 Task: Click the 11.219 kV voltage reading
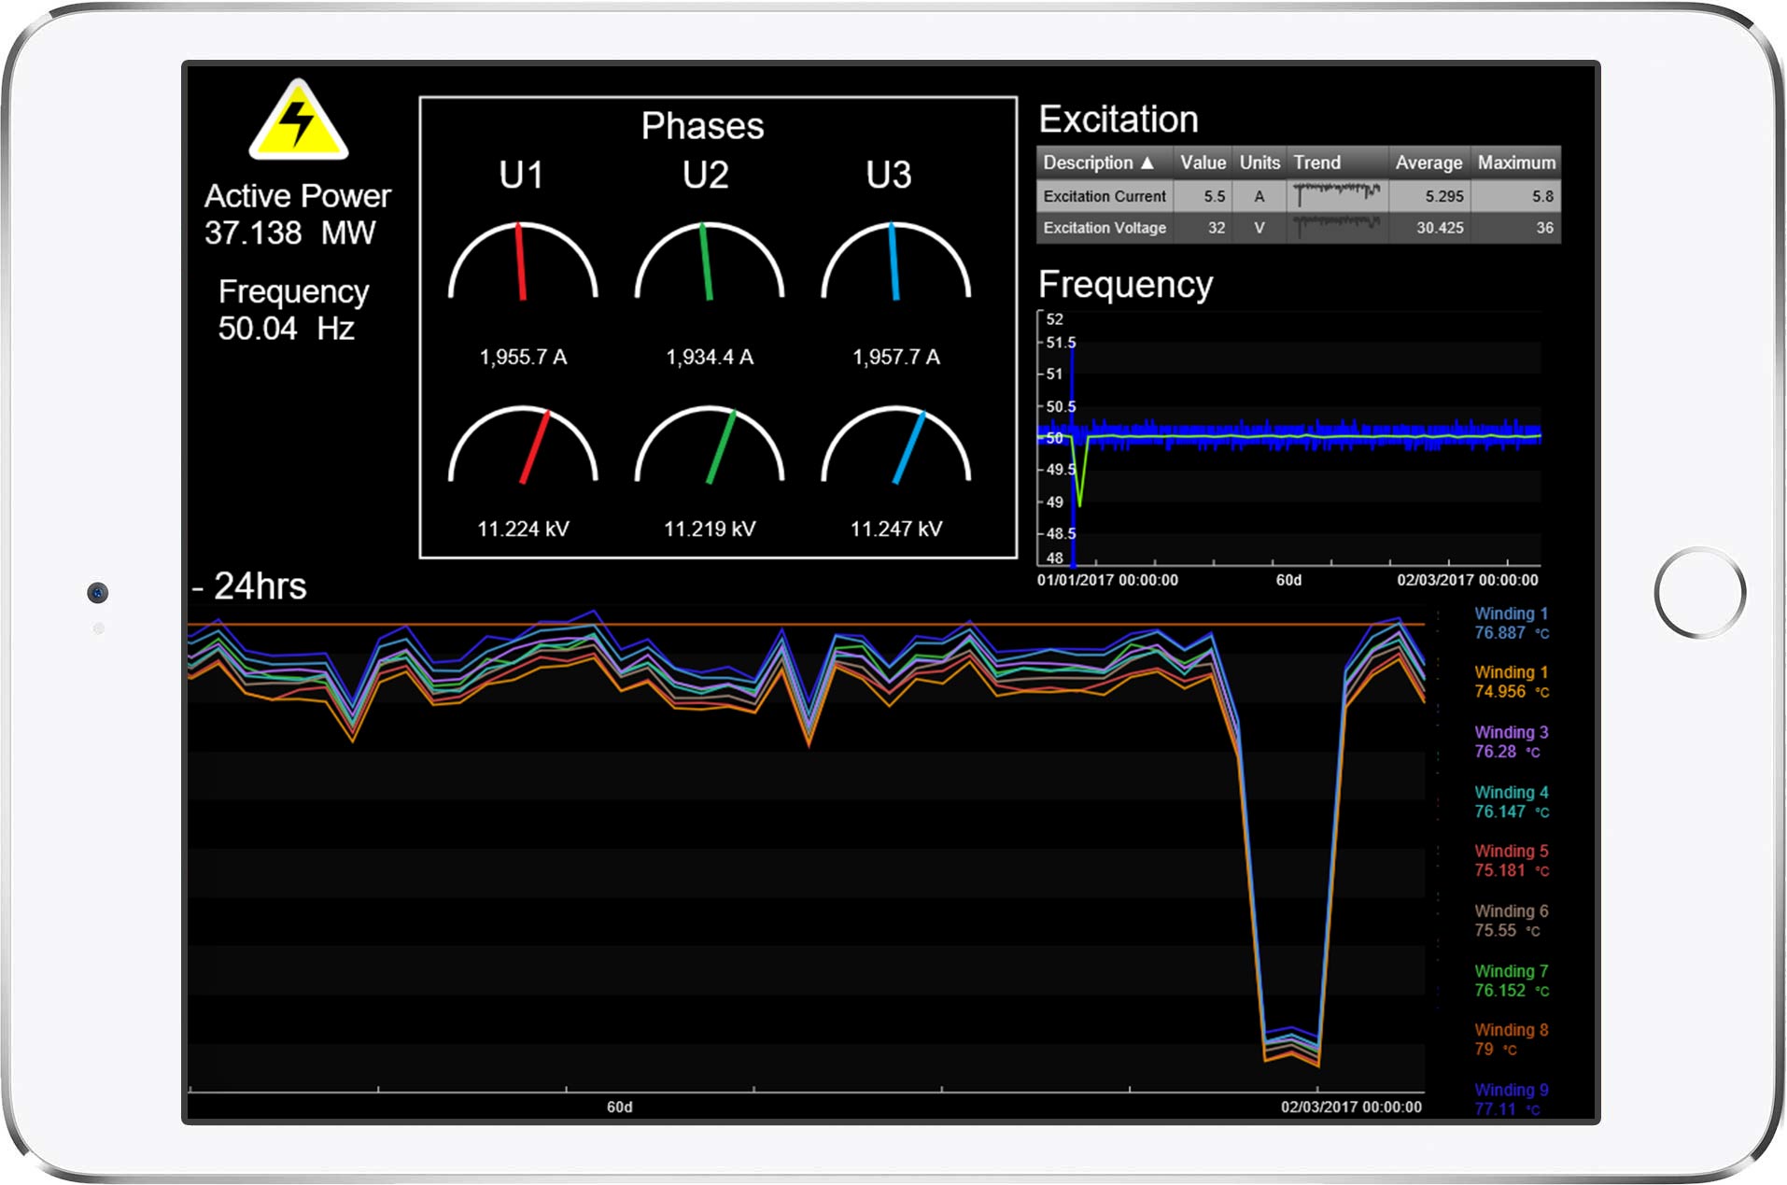point(710,529)
